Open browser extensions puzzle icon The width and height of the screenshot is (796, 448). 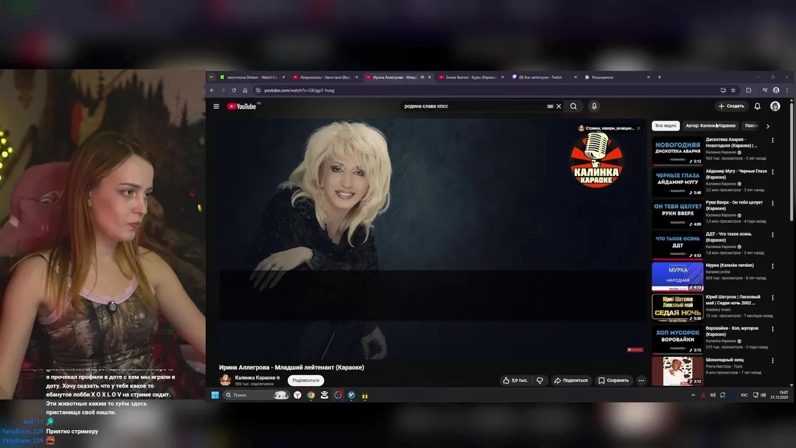pos(749,90)
